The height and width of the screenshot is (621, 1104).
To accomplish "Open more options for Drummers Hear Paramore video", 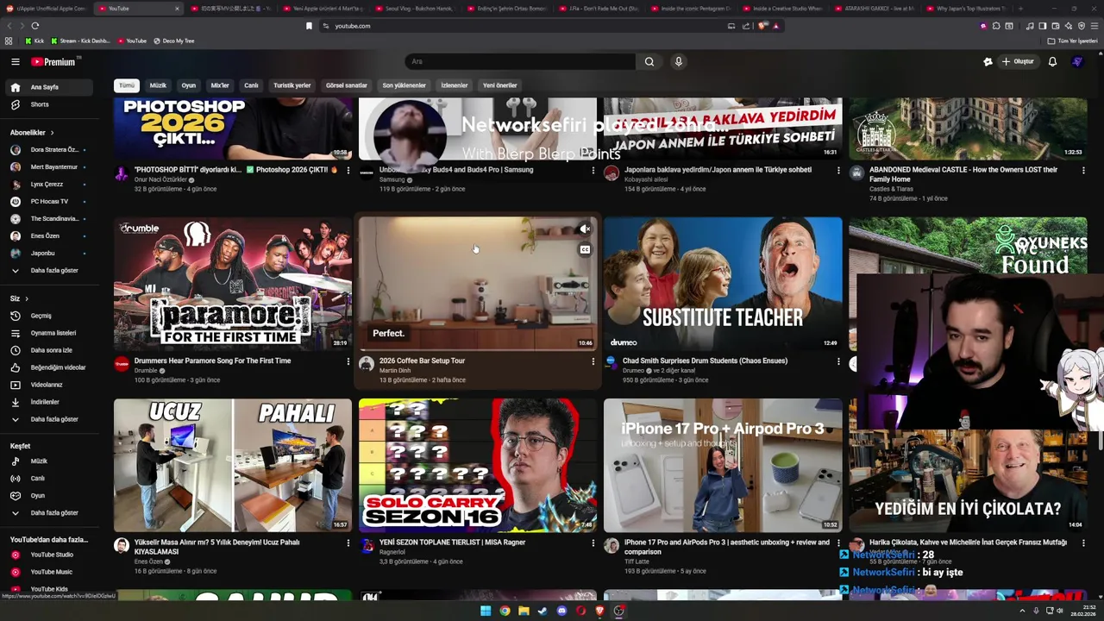I will (x=348, y=361).
